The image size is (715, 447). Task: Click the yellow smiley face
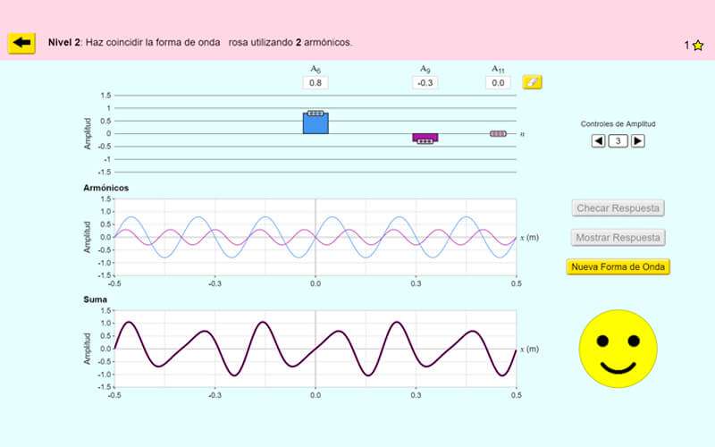[618, 349]
